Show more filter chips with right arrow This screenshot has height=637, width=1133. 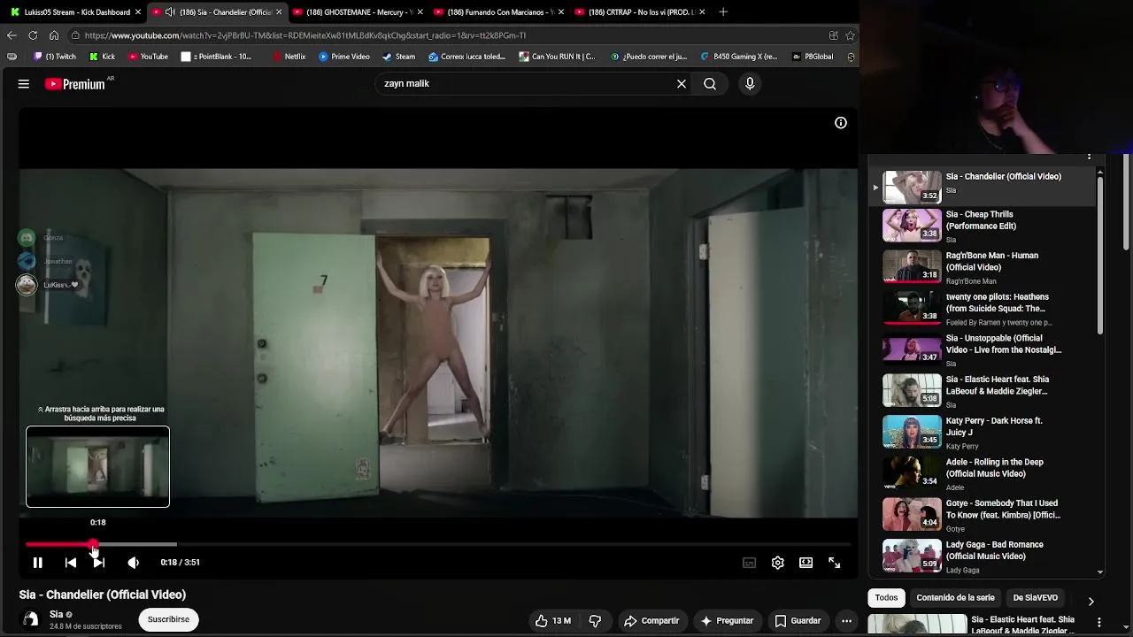coord(1091,601)
